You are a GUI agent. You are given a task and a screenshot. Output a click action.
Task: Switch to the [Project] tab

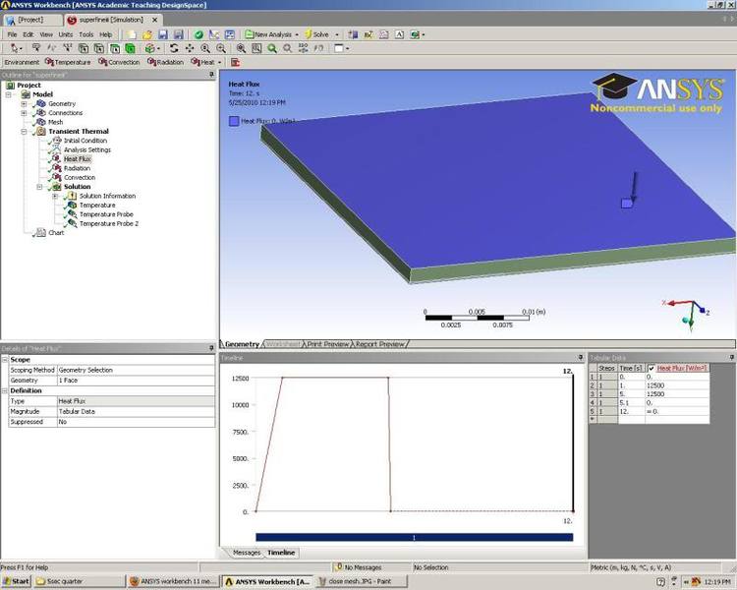click(x=32, y=20)
